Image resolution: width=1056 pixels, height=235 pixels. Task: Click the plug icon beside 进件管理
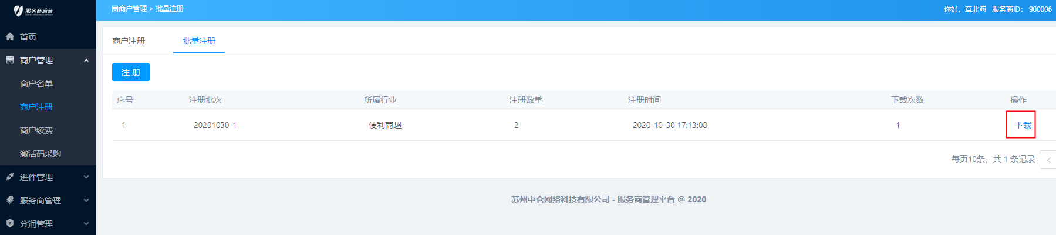pyautogui.click(x=10, y=177)
